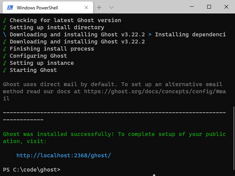This screenshot has height=176, width=235.
Task: Open a new tab with plus button
Action: point(99,7)
